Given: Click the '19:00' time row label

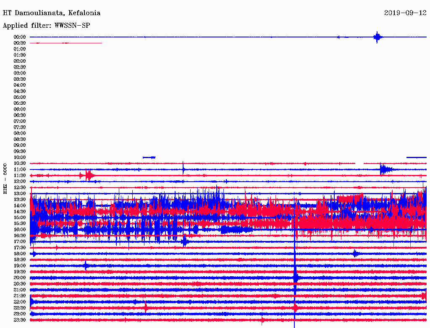Looking at the screenshot, I should coord(20,266).
